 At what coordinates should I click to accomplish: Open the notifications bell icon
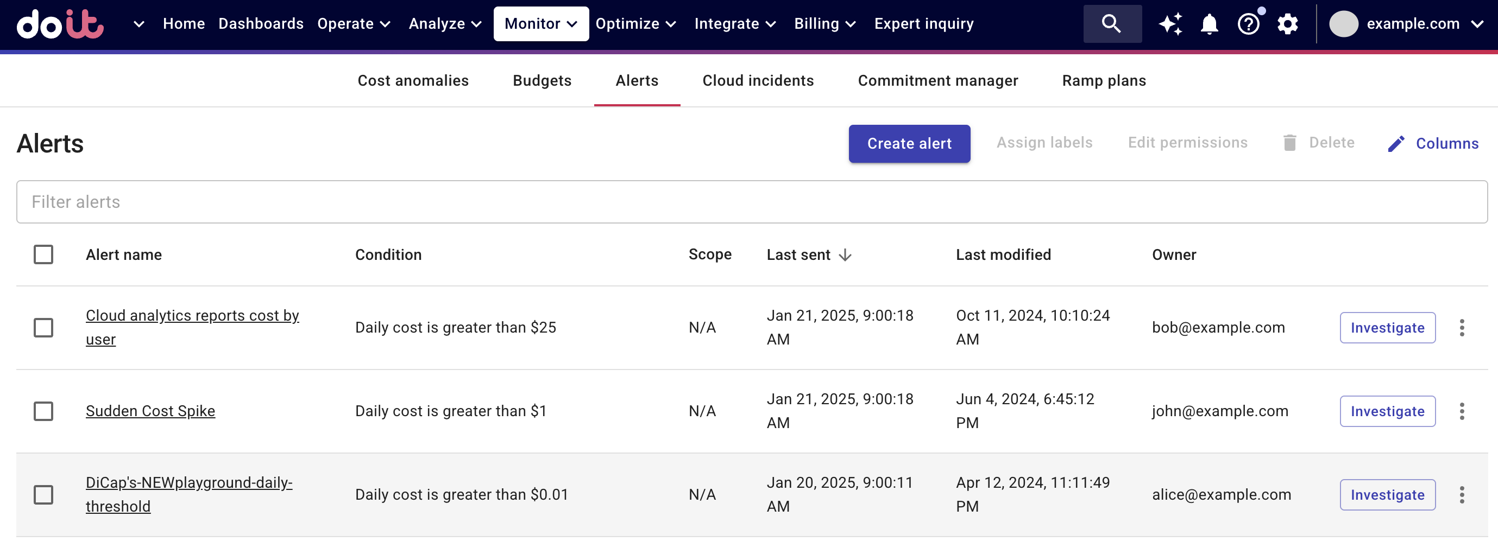point(1209,24)
